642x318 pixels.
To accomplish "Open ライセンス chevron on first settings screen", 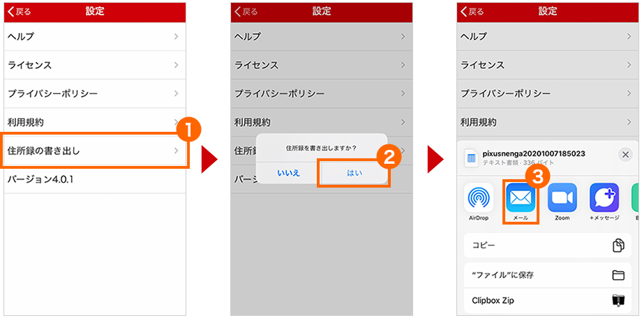I will [176, 65].
